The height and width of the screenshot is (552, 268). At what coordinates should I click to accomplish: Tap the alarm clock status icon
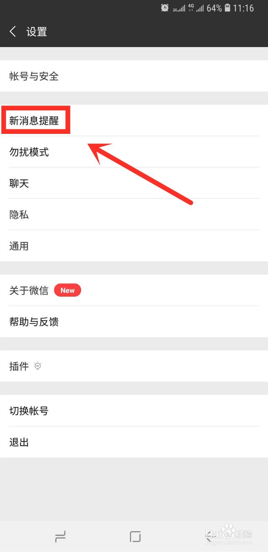pyautogui.click(x=165, y=8)
